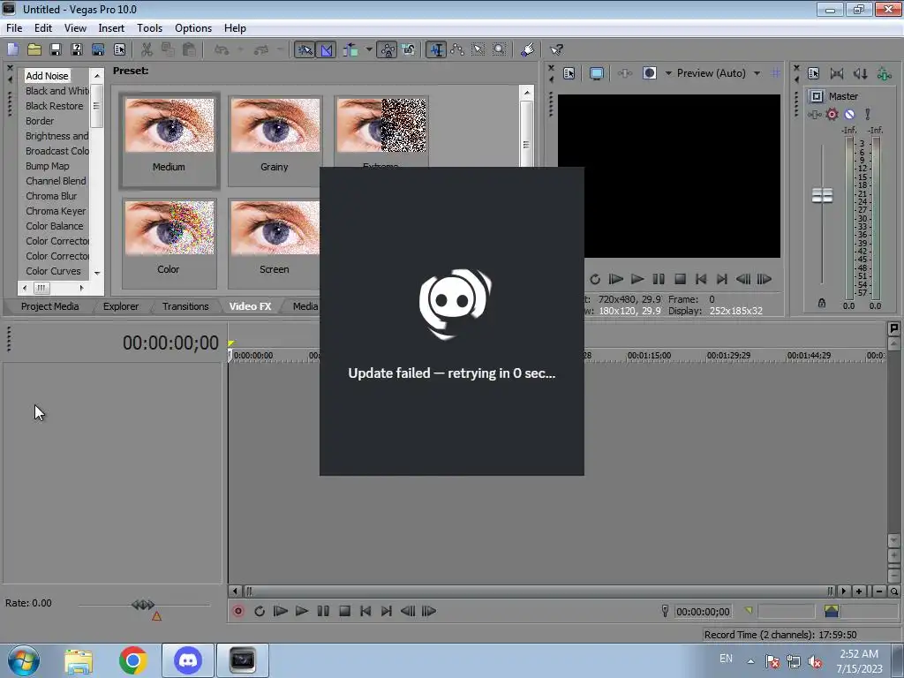Switch to the Project Media tab

[49, 306]
